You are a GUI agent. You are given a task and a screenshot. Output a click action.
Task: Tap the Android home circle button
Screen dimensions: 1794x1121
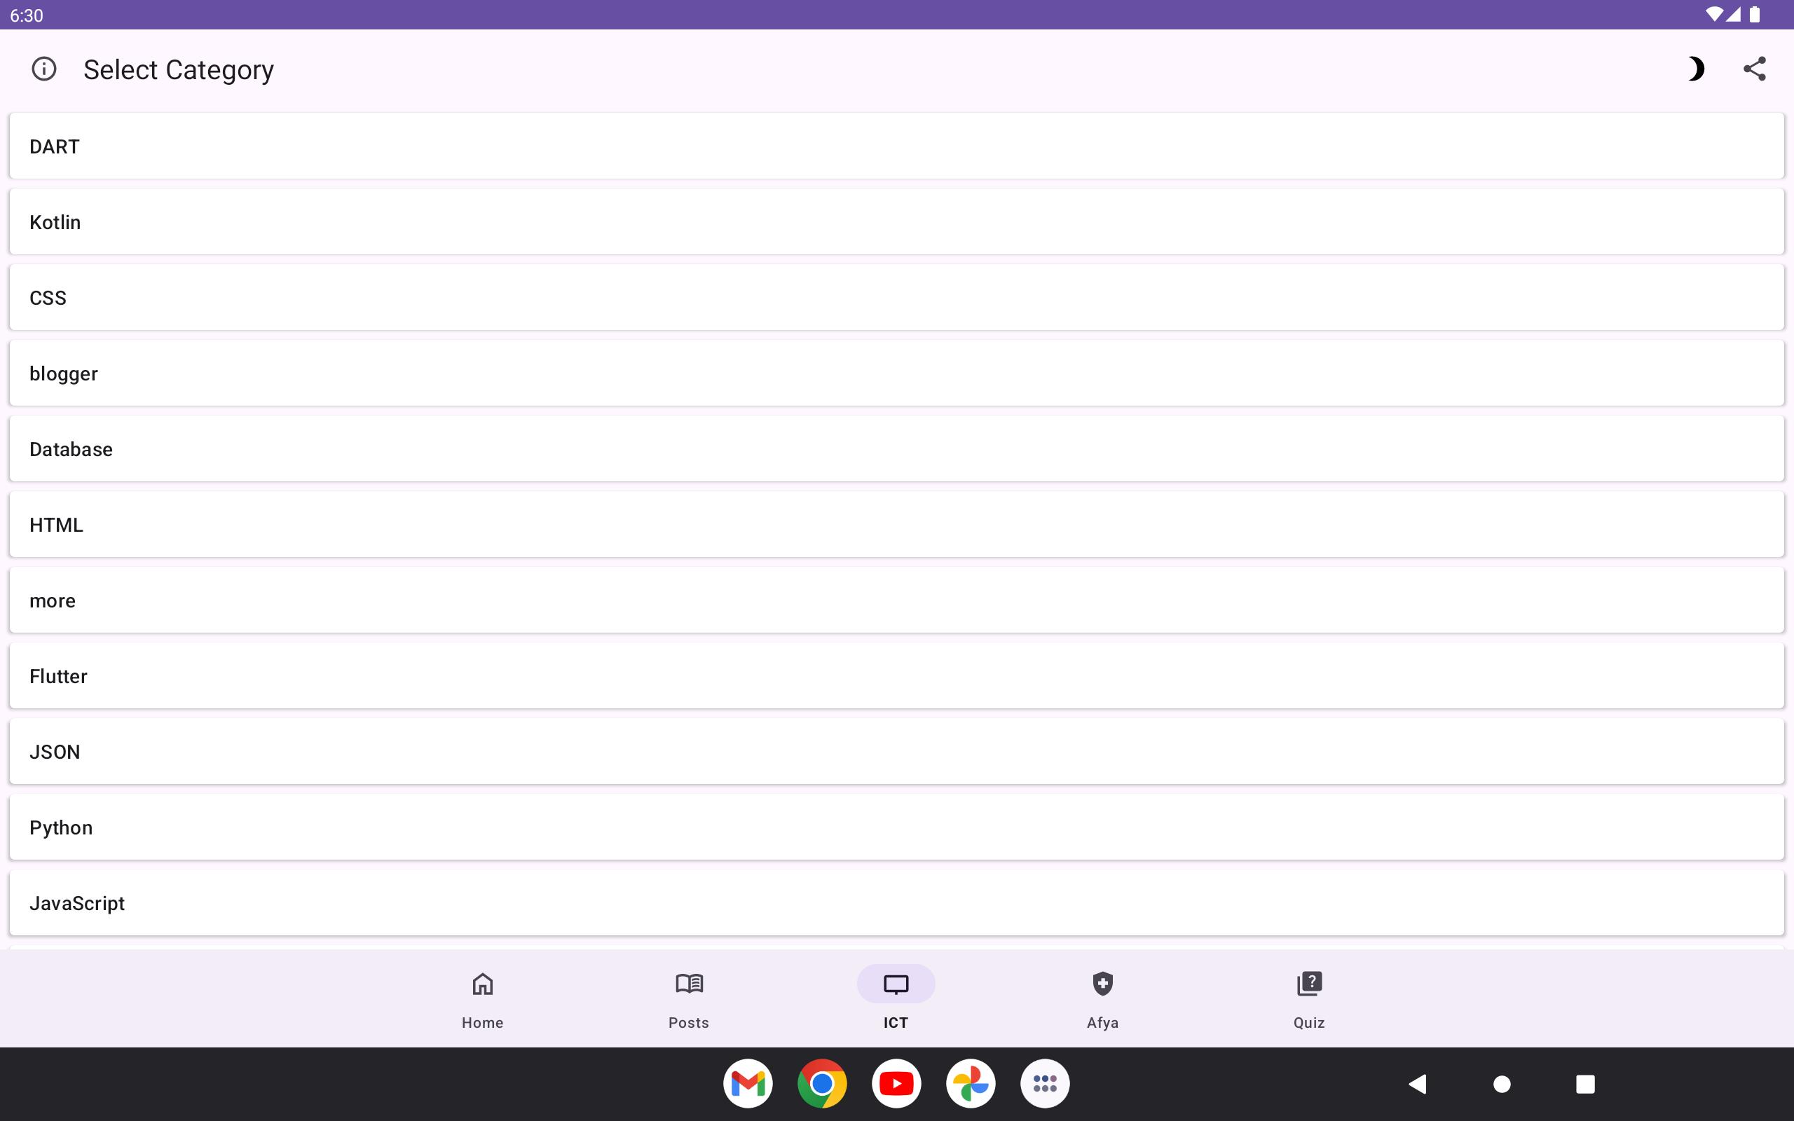point(1501,1084)
